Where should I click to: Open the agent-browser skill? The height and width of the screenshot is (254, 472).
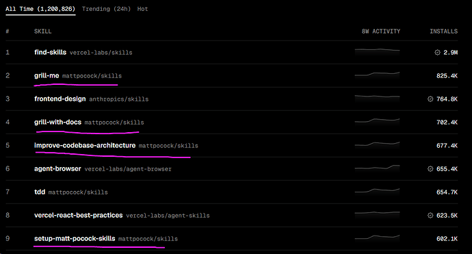pyautogui.click(x=57, y=168)
